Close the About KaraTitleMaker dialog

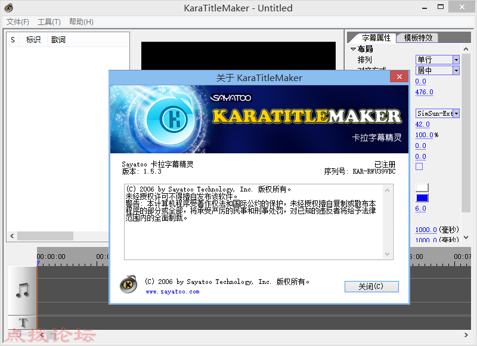[x=399, y=77]
